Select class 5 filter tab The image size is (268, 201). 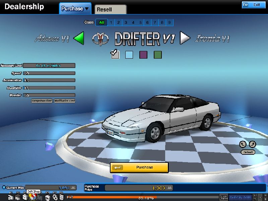140,22
